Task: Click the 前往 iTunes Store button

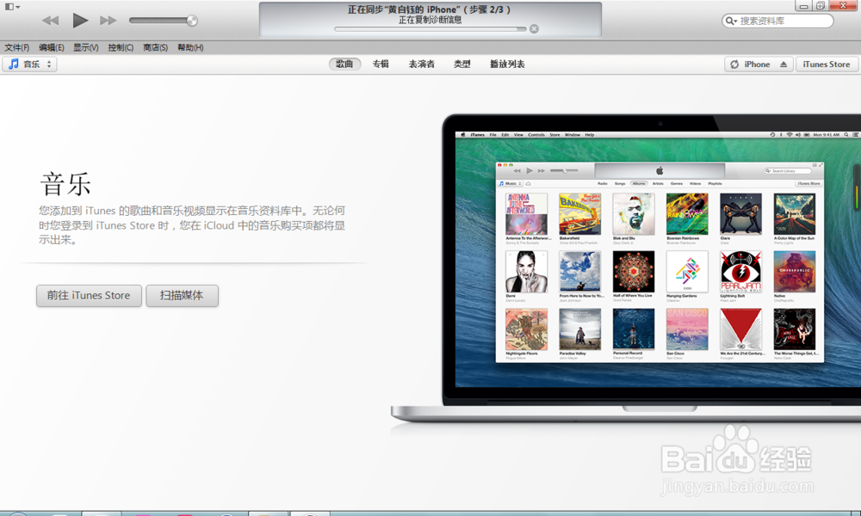Action: click(89, 296)
